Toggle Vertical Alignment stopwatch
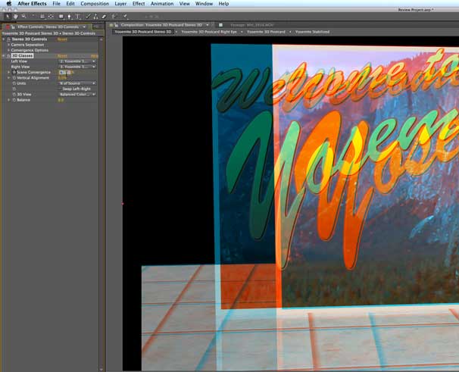Viewport: 459px width, 372px height. pos(14,77)
